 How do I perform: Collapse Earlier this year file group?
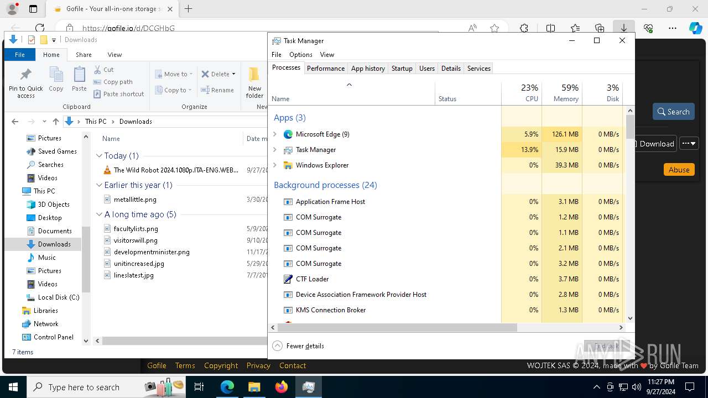coord(99,185)
